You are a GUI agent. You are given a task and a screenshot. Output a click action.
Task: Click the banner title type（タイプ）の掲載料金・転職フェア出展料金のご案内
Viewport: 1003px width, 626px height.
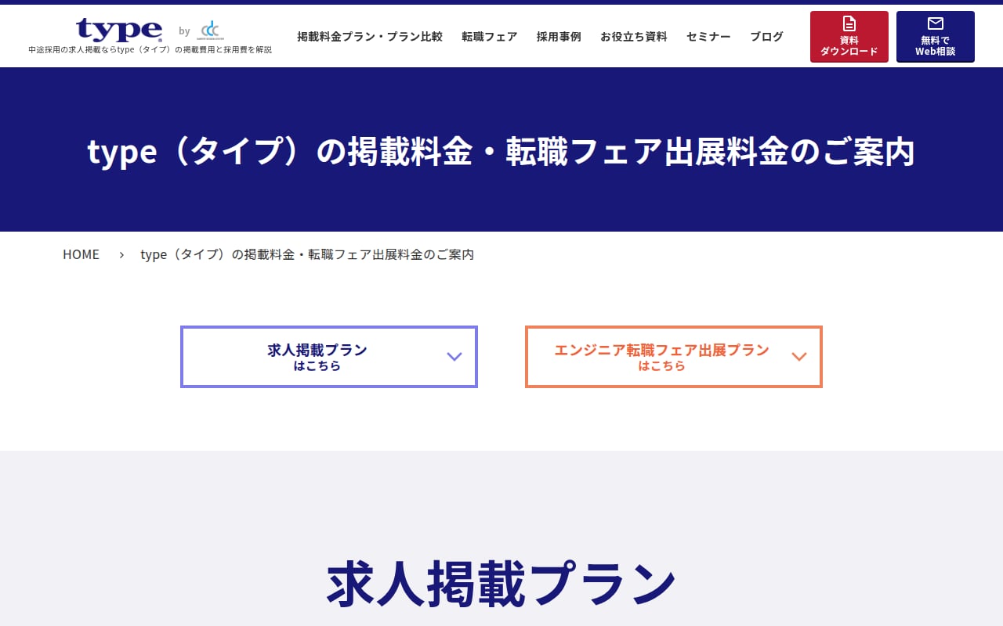tap(501, 152)
